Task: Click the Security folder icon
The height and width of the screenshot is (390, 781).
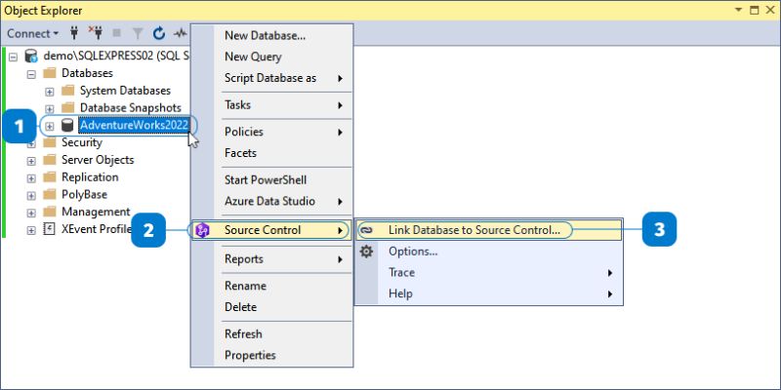Action: pyautogui.click(x=50, y=142)
